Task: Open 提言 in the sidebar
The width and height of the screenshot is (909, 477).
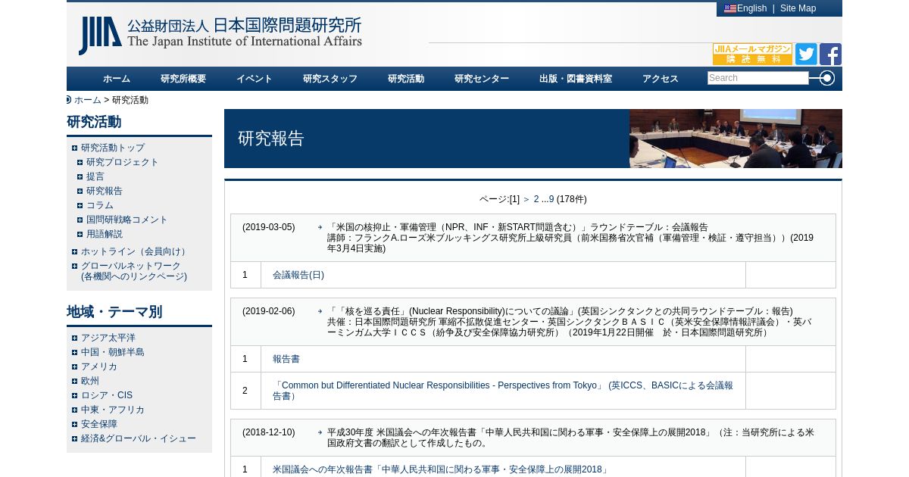Action: 95,176
